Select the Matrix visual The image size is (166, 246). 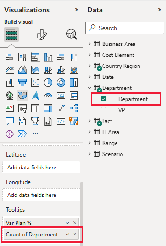pos(48,108)
